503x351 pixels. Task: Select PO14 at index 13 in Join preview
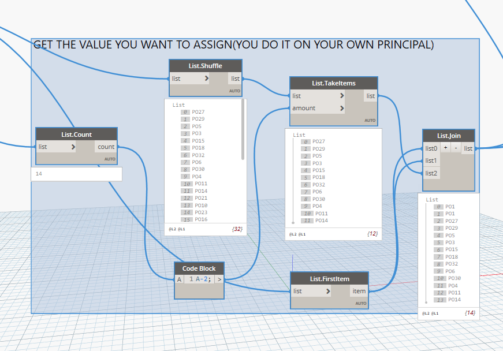click(454, 300)
